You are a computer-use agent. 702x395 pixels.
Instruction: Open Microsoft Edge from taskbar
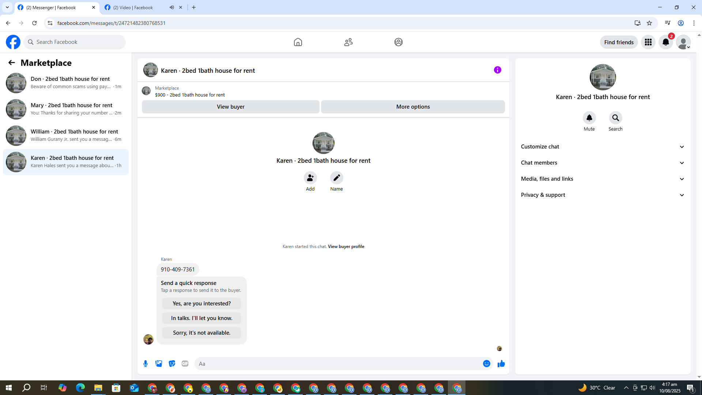pyautogui.click(x=80, y=388)
